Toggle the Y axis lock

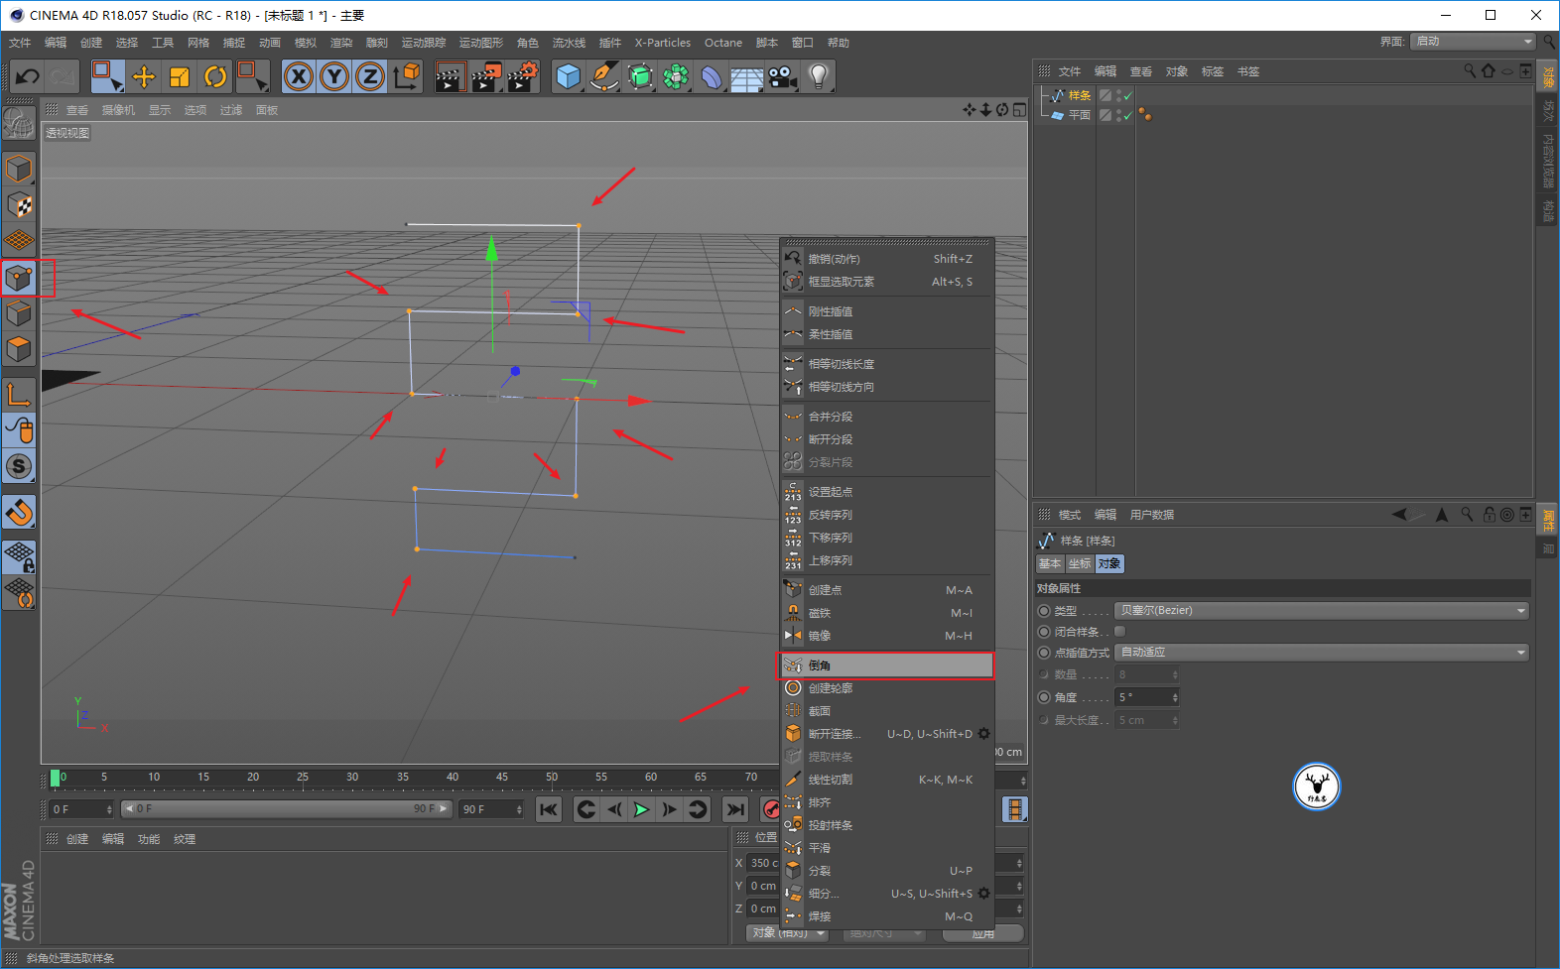click(334, 76)
